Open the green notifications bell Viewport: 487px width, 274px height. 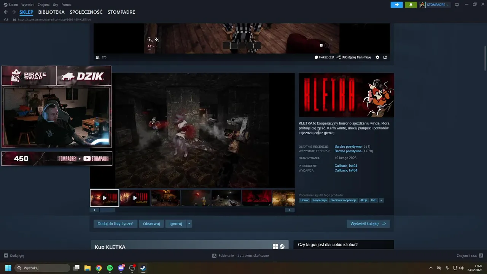(411, 5)
